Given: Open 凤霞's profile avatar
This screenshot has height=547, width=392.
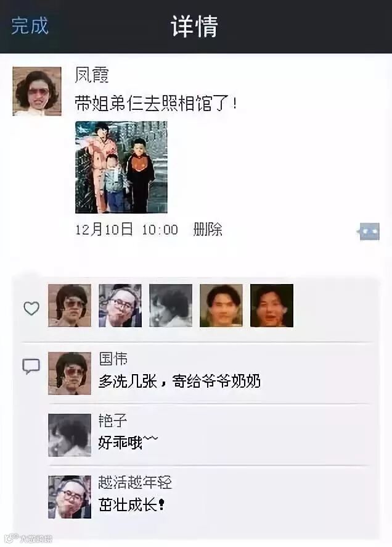Looking at the screenshot, I should [x=37, y=91].
